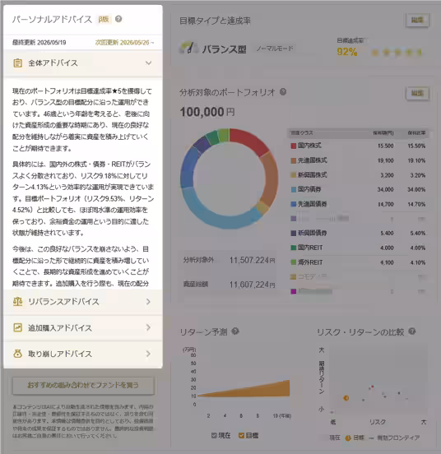Toggle the 現在 checkbox under return chart

214,435
